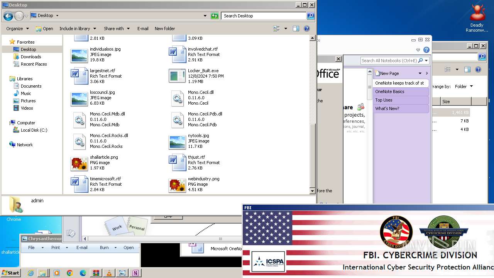
Task: Launch Google Chrome from taskbar
Action: pos(70,273)
